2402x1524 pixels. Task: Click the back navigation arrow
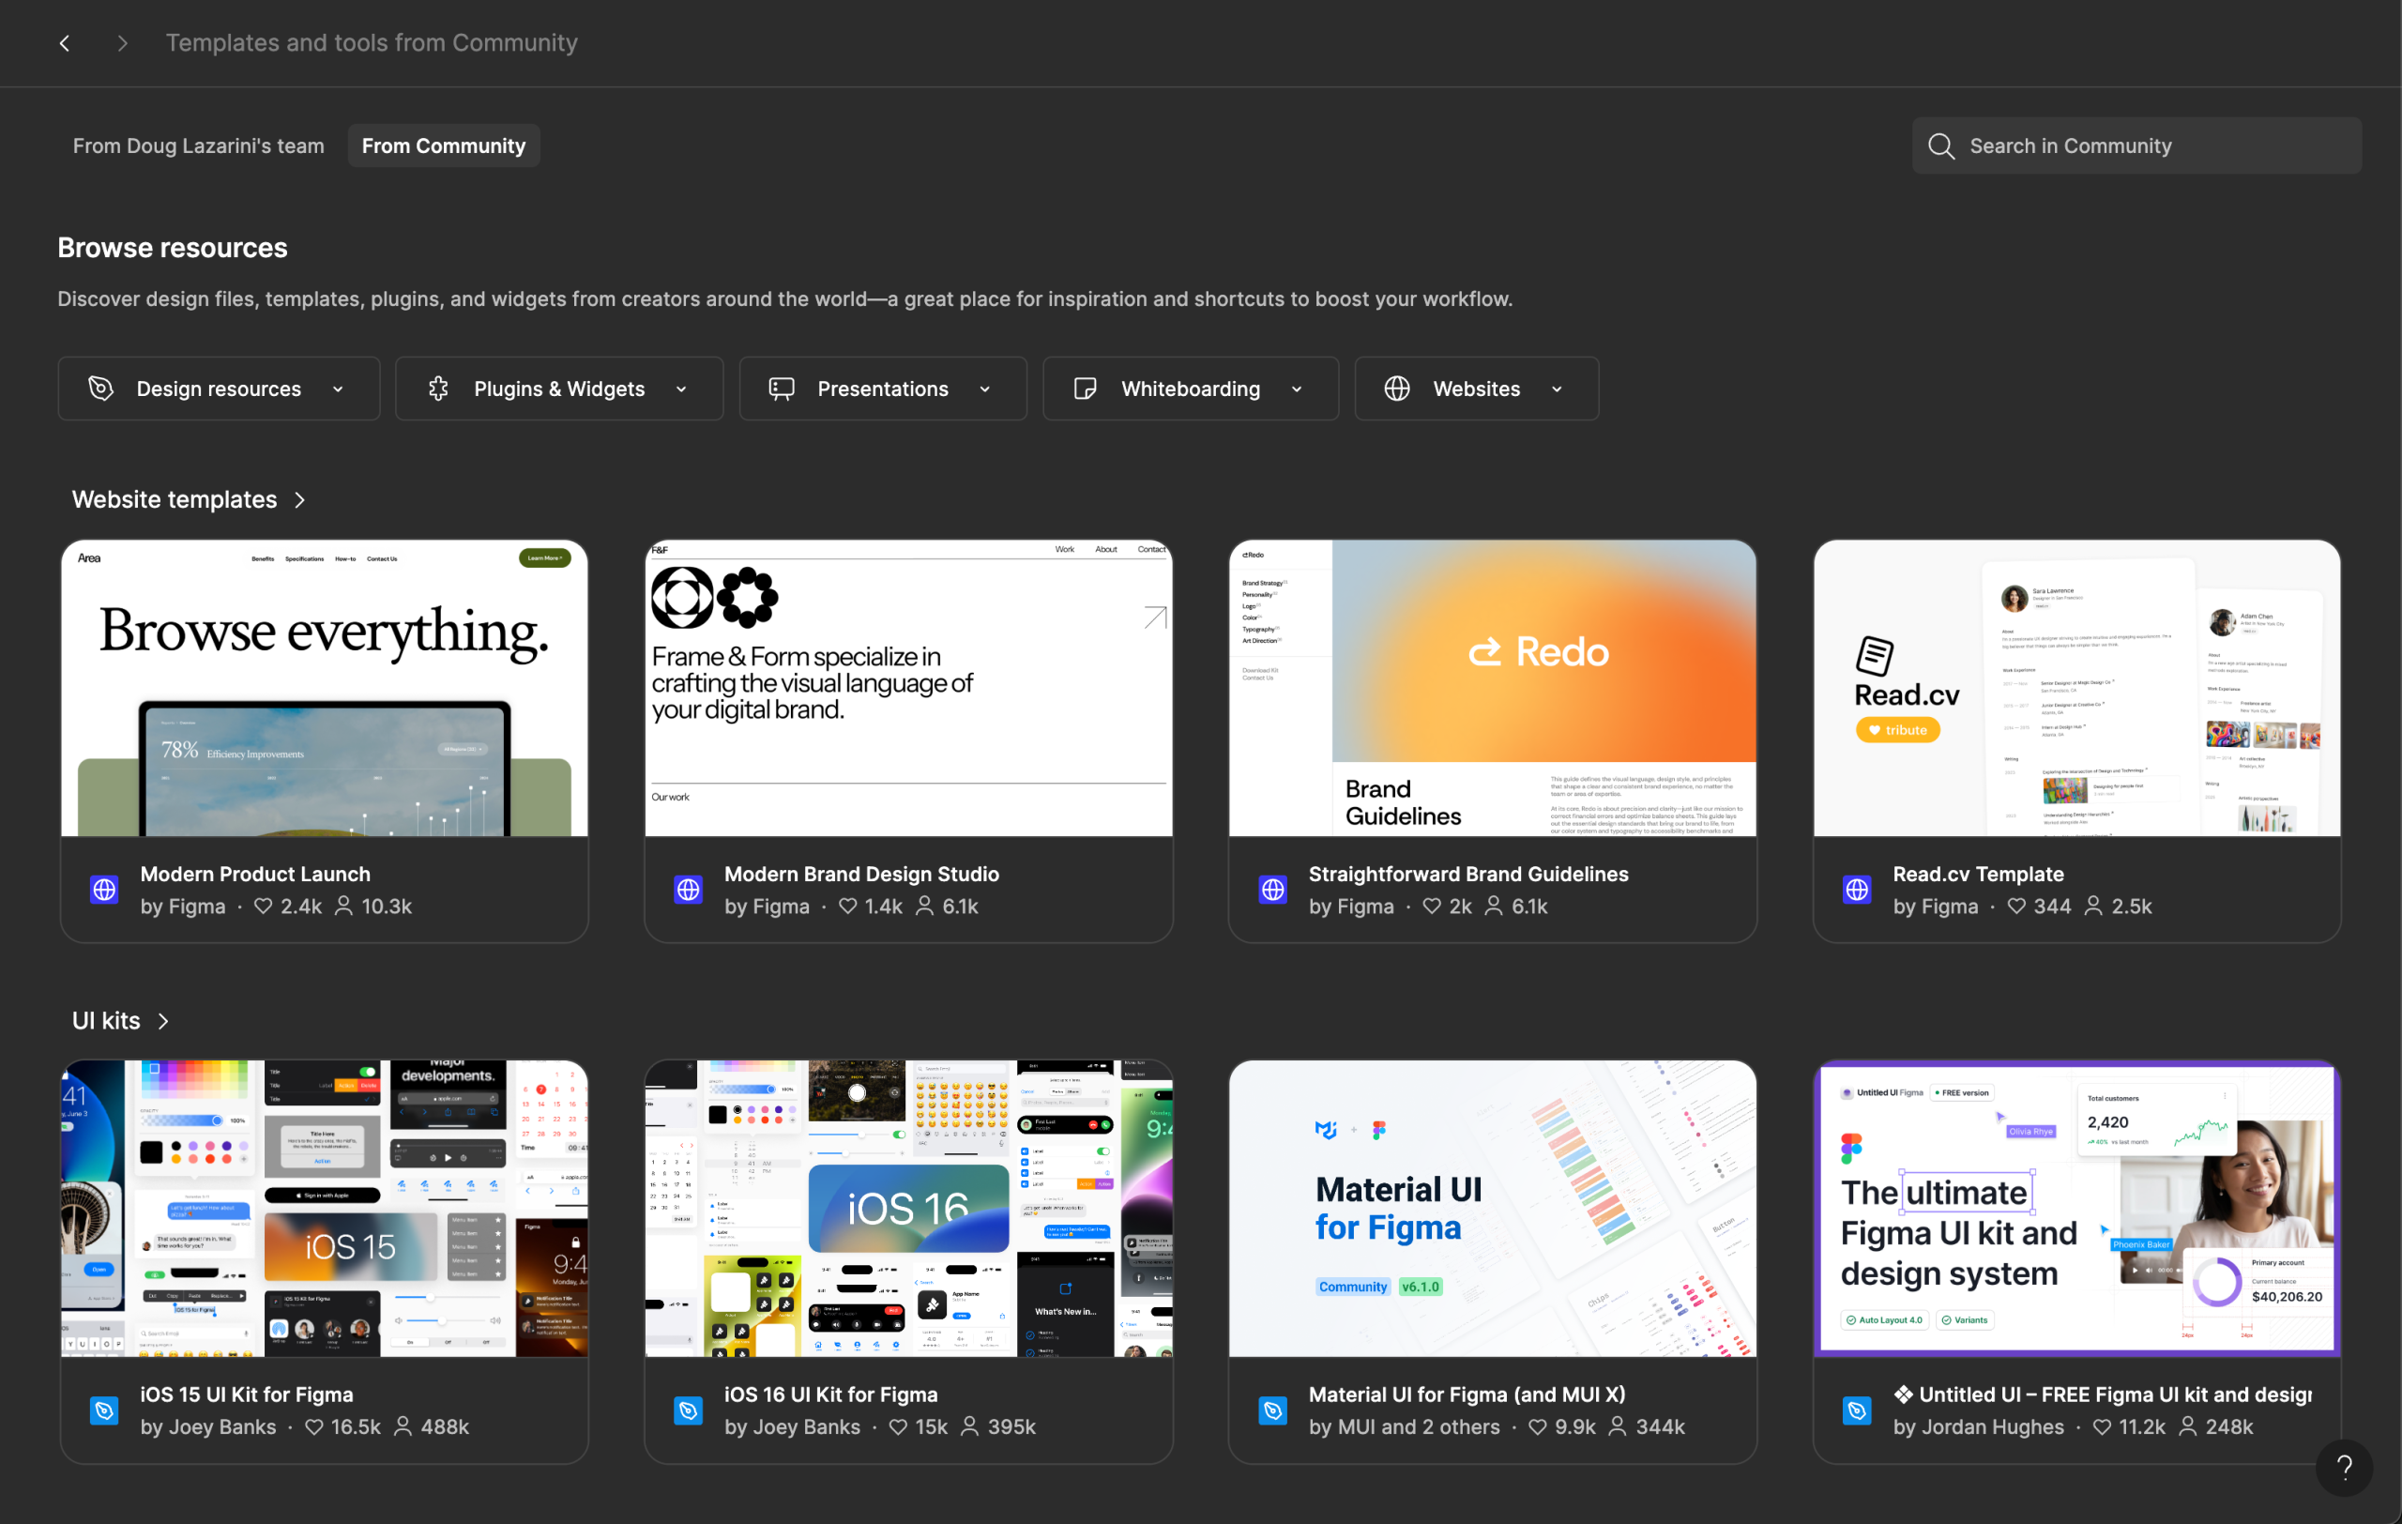point(64,43)
